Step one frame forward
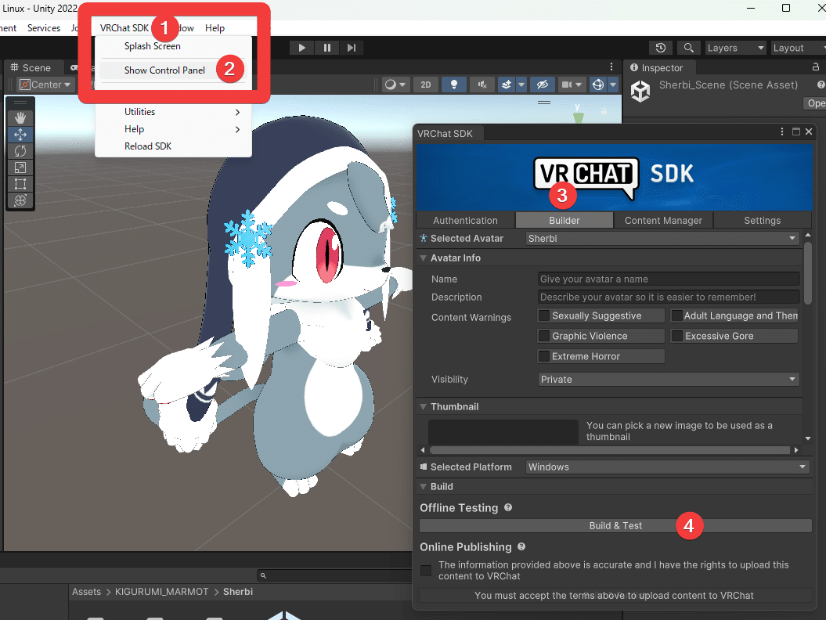Viewport: 826px width, 620px height. click(x=352, y=48)
